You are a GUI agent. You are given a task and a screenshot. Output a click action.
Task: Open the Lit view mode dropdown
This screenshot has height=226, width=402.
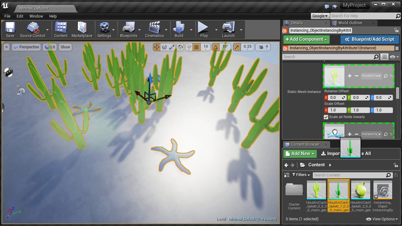50,47
